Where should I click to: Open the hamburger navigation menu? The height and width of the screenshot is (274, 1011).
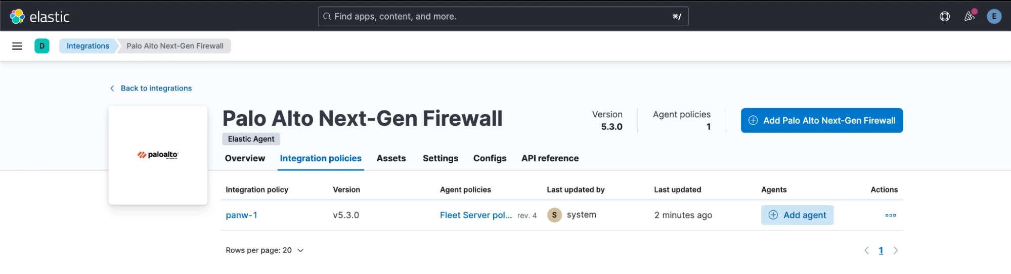click(17, 46)
